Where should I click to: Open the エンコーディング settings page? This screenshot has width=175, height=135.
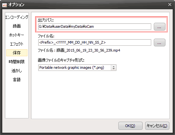17,17
